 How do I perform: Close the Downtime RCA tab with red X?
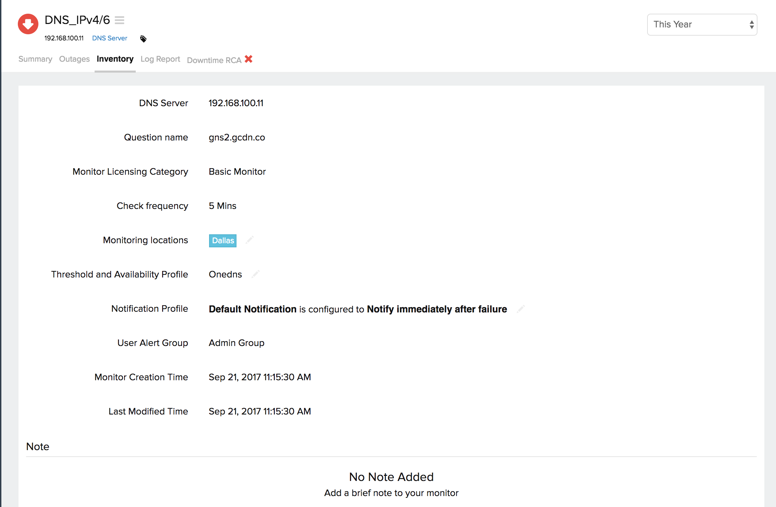(x=248, y=59)
